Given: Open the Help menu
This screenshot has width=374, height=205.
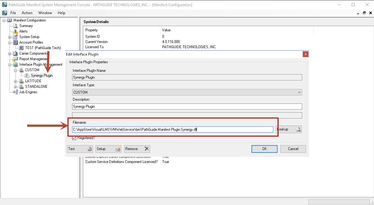Looking at the screenshot, I should point(61,13).
